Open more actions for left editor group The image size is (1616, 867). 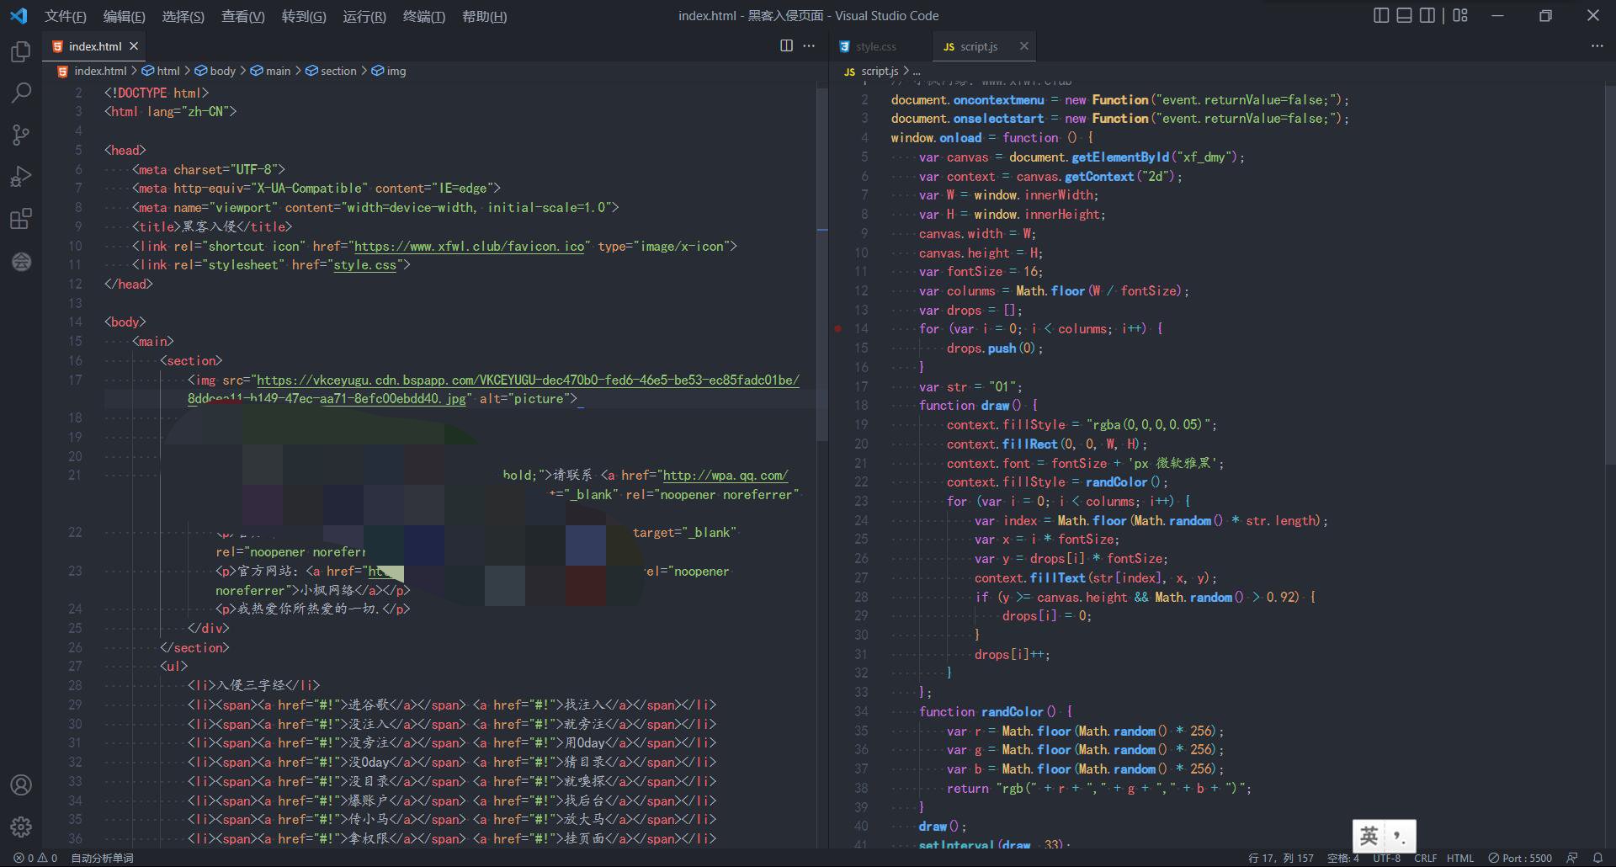tap(810, 46)
